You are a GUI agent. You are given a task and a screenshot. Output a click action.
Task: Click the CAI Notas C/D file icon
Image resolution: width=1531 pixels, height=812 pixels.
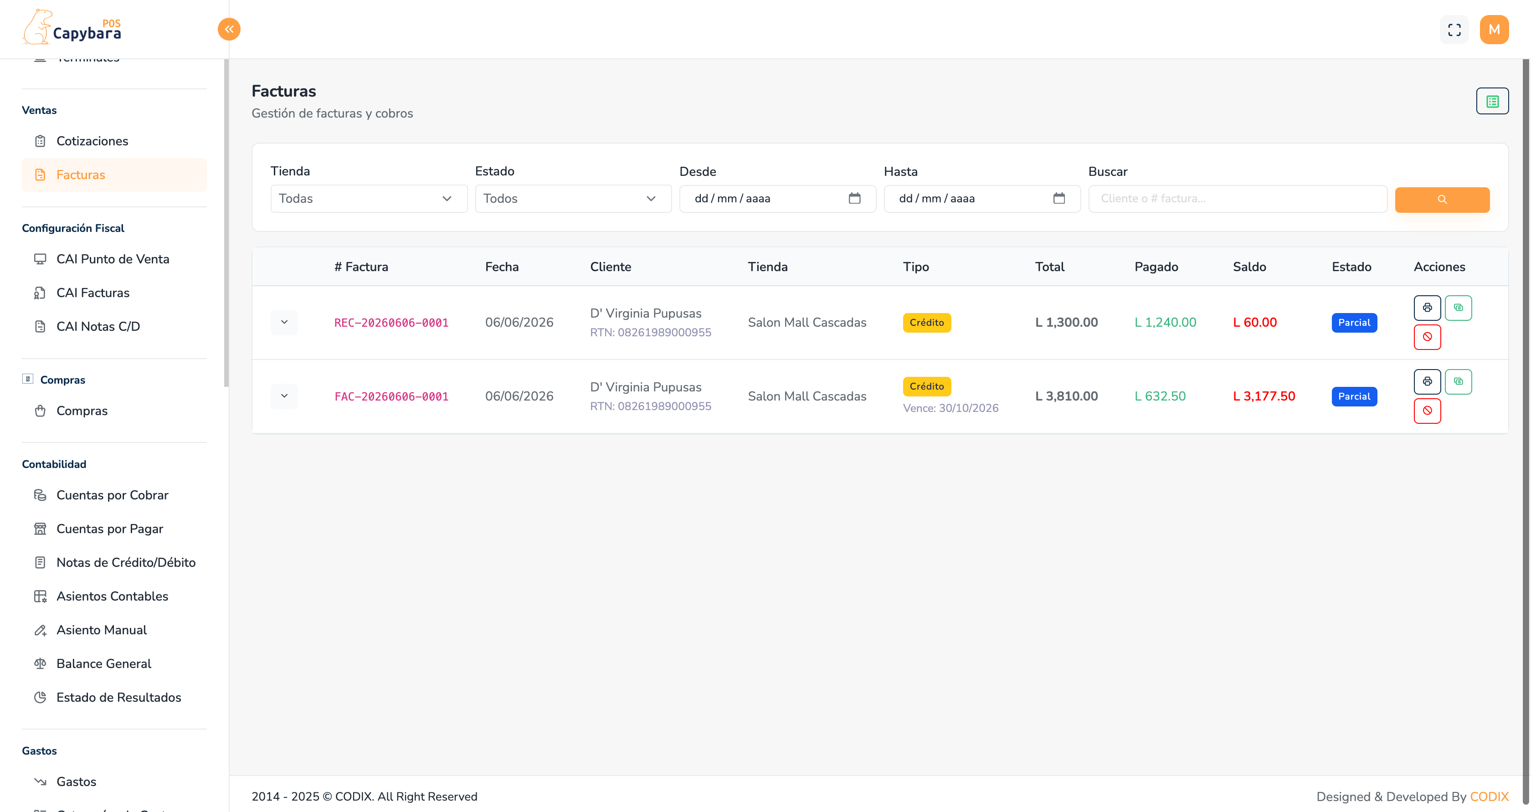[40, 326]
